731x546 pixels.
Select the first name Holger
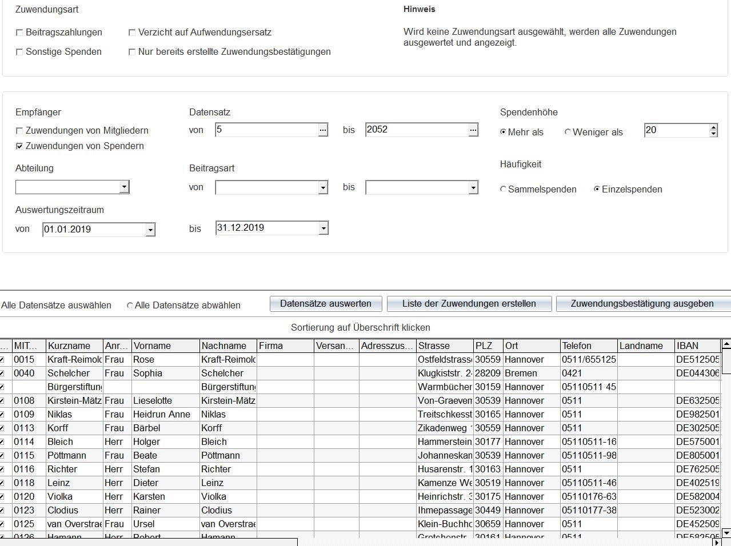[165, 441]
